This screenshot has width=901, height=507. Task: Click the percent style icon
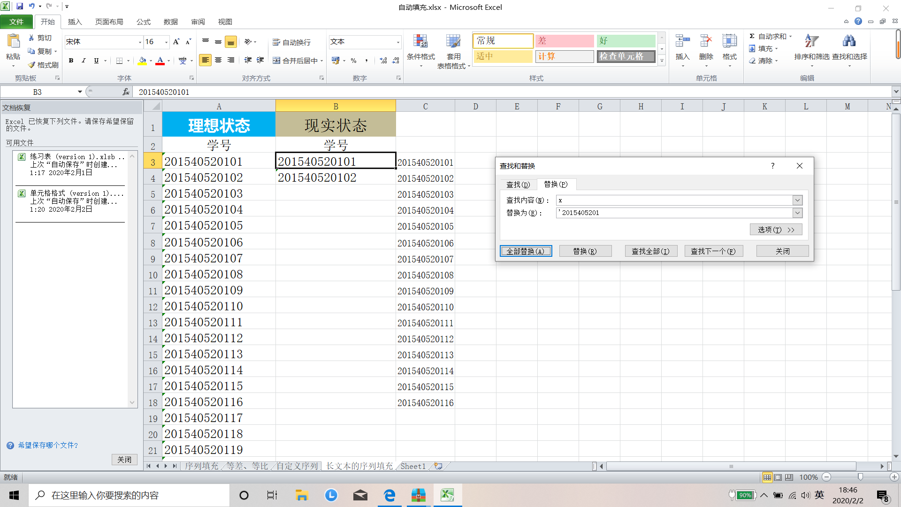click(x=354, y=61)
